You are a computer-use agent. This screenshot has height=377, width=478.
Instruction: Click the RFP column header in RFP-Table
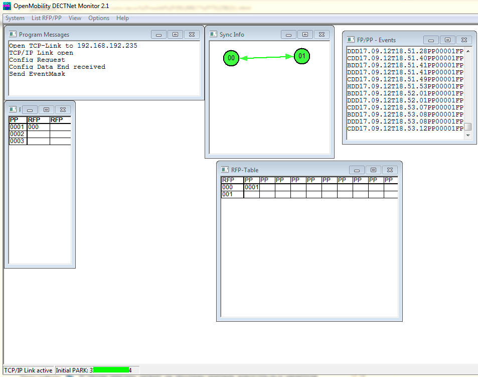(x=232, y=180)
